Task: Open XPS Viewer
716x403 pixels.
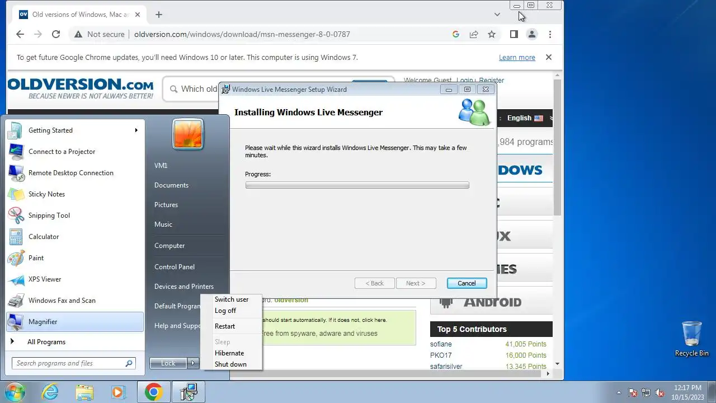Action: 74,279
